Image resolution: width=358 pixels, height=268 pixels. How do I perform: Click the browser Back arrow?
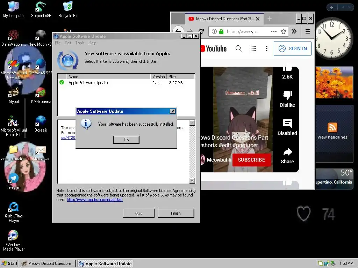coord(178,31)
